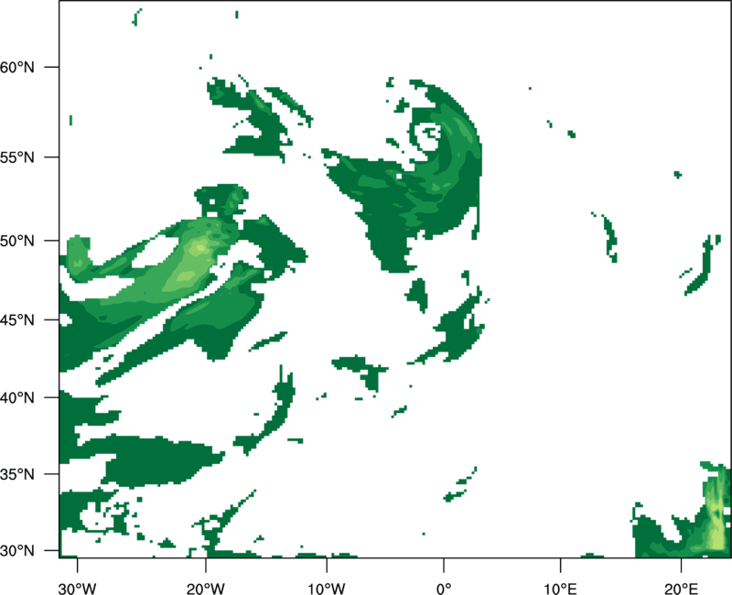Click the 45°N latitude axis label
Viewport: 732px width, 595px height.
coord(17,320)
